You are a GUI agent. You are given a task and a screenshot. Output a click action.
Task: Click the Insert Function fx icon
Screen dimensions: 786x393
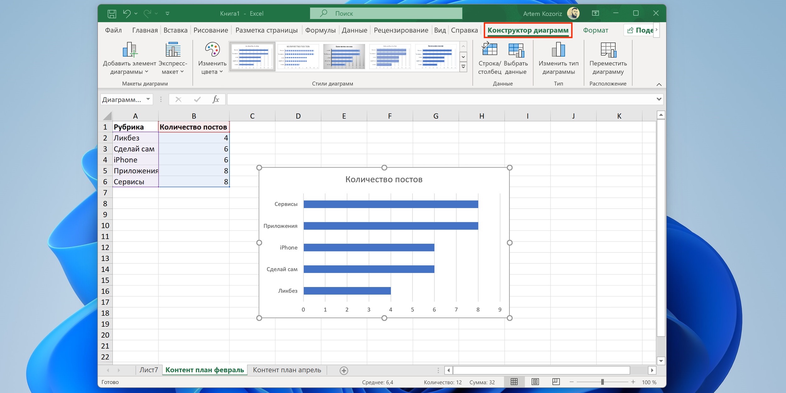pyautogui.click(x=216, y=99)
